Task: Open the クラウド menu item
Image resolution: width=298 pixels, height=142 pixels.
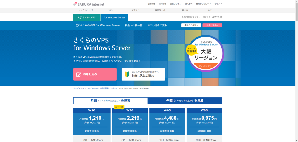Action: tap(135, 10)
